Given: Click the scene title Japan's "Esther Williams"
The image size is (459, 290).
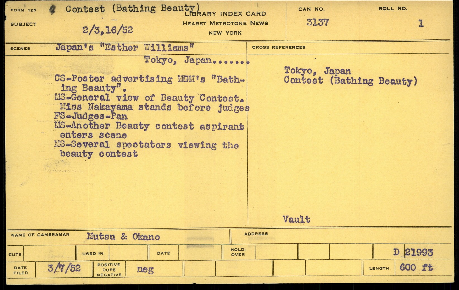Looking at the screenshot, I should click(x=125, y=48).
